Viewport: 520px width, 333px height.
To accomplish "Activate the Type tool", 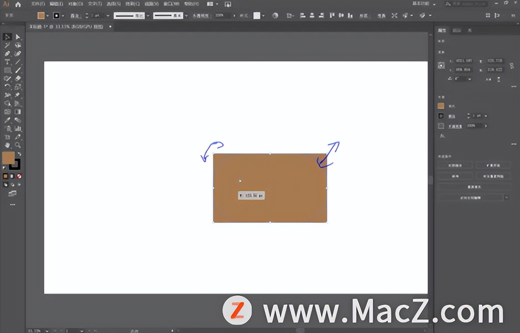I will tap(6, 61).
